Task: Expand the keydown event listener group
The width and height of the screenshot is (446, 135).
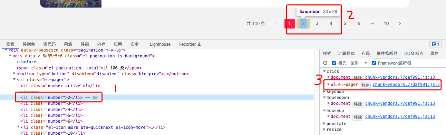Action: 325,92
